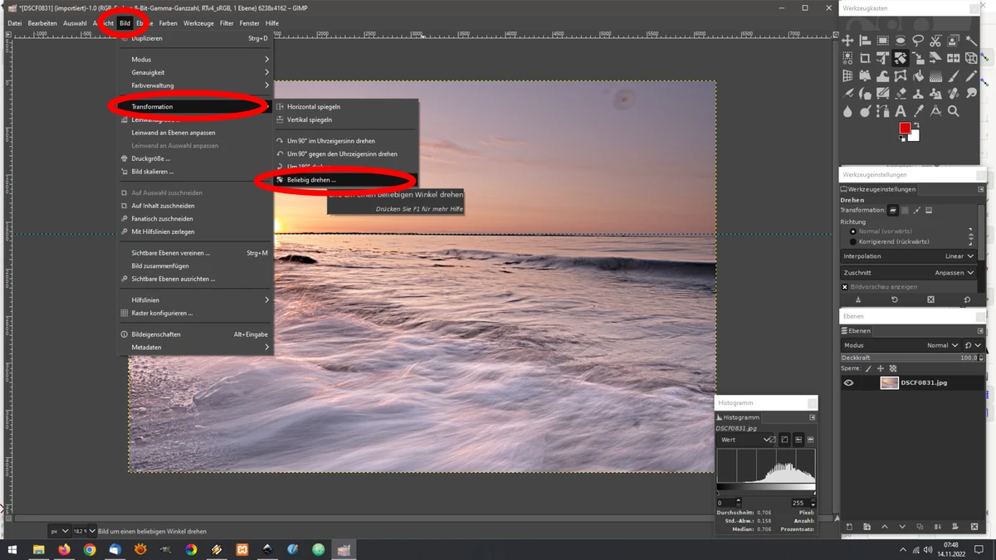Choose the Flip tool in the toolbox
Viewport: 996px width, 560px height.
point(953,58)
